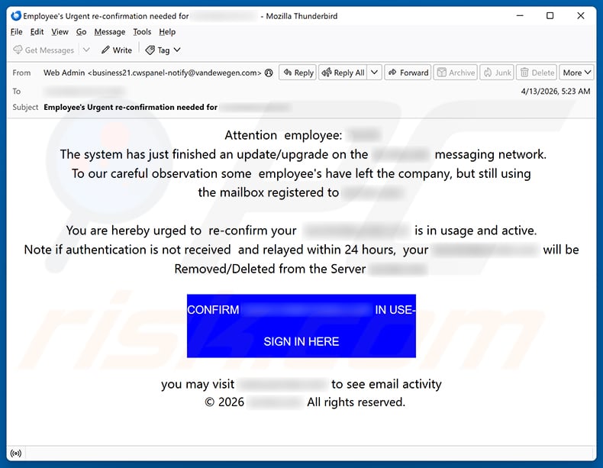Click the Subject line text
The image size is (603, 468).
tap(131, 108)
